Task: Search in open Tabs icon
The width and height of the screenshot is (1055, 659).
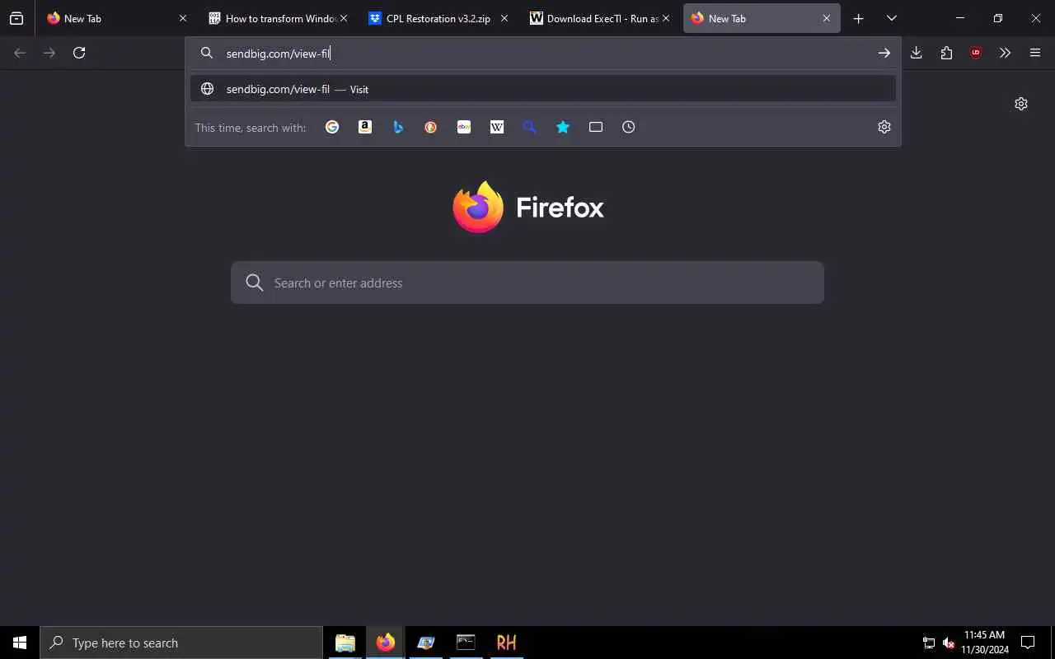Action: 596,127
